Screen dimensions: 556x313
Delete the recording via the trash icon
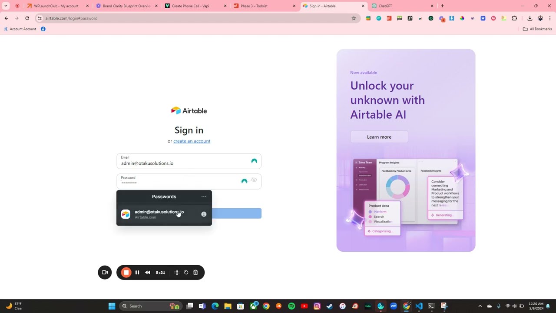pyautogui.click(x=195, y=273)
